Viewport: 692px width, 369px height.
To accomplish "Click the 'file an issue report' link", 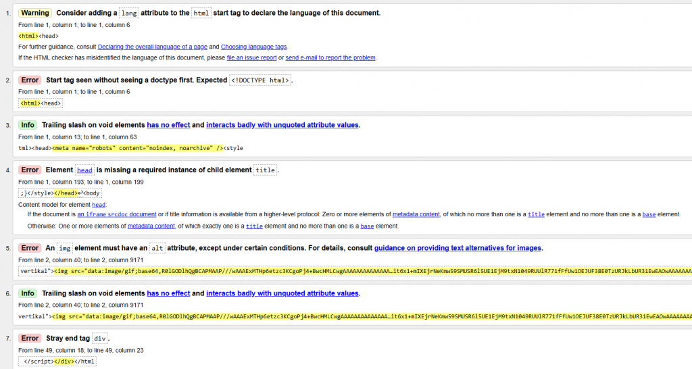I will (x=251, y=57).
